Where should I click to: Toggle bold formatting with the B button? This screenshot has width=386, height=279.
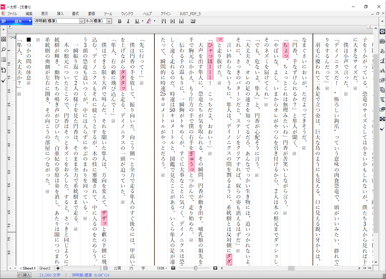(119, 21)
